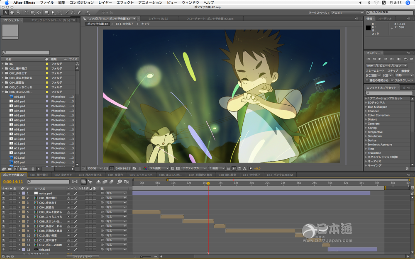Select the Hand tool
The width and height of the screenshot is (415, 259).
click(12, 12)
